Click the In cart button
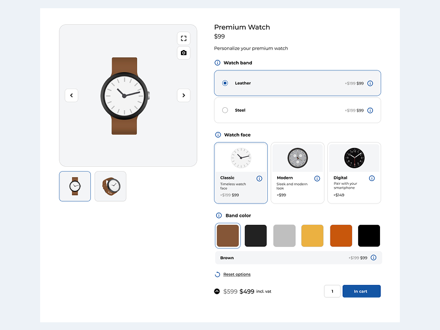This screenshot has width=440, height=330. [361, 291]
